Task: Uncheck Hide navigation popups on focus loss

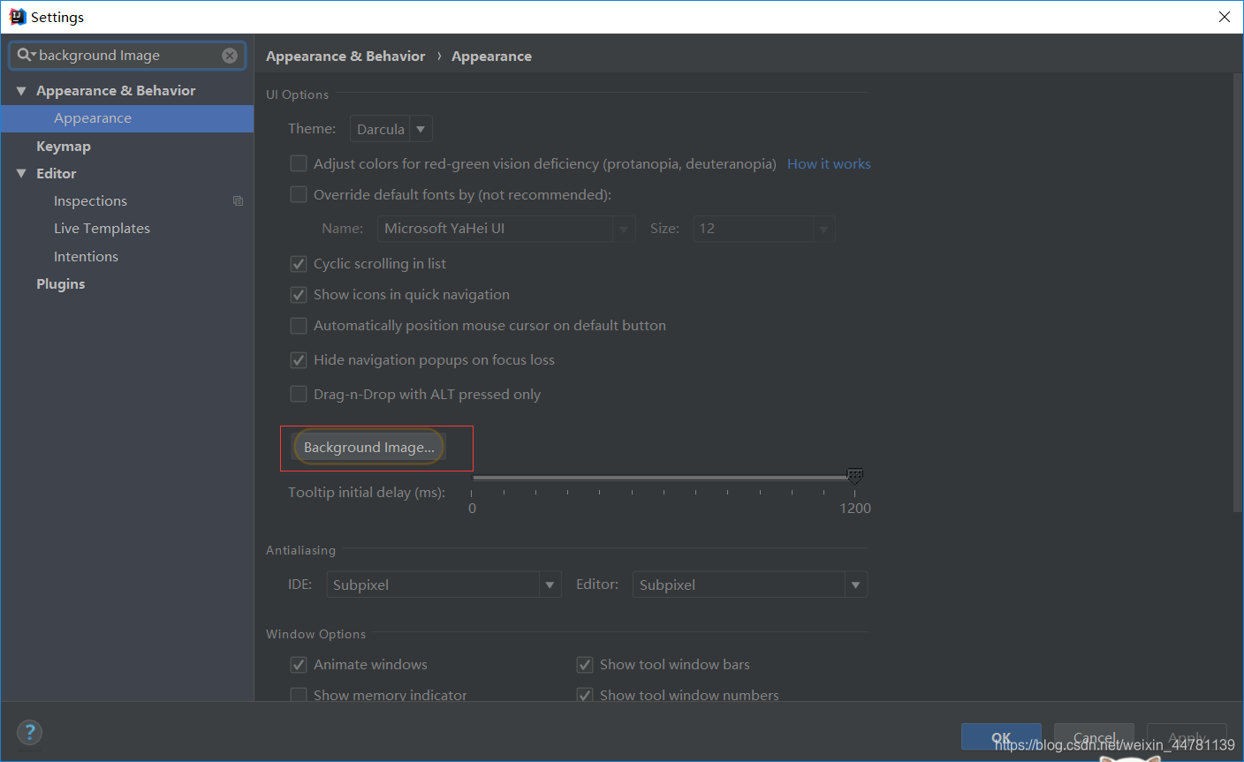Action: 299,359
